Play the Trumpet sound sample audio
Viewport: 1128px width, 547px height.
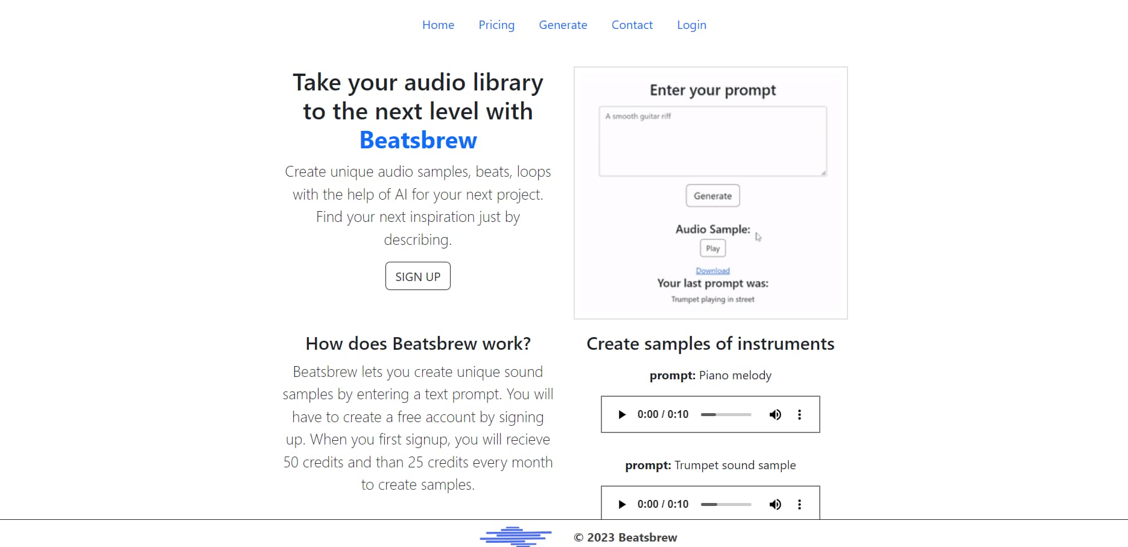(621, 504)
